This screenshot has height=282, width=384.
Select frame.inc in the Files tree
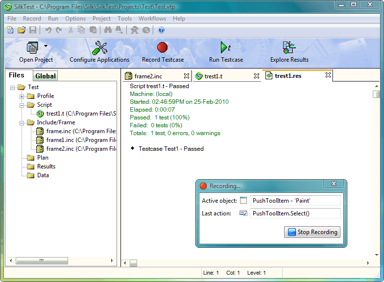coord(76,131)
